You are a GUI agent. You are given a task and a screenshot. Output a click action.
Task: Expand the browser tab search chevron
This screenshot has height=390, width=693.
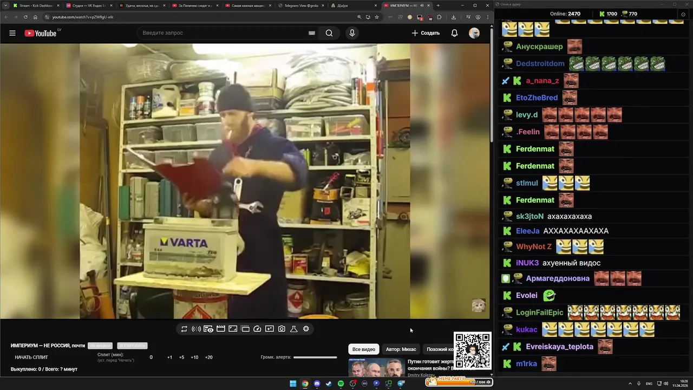coord(5,5)
